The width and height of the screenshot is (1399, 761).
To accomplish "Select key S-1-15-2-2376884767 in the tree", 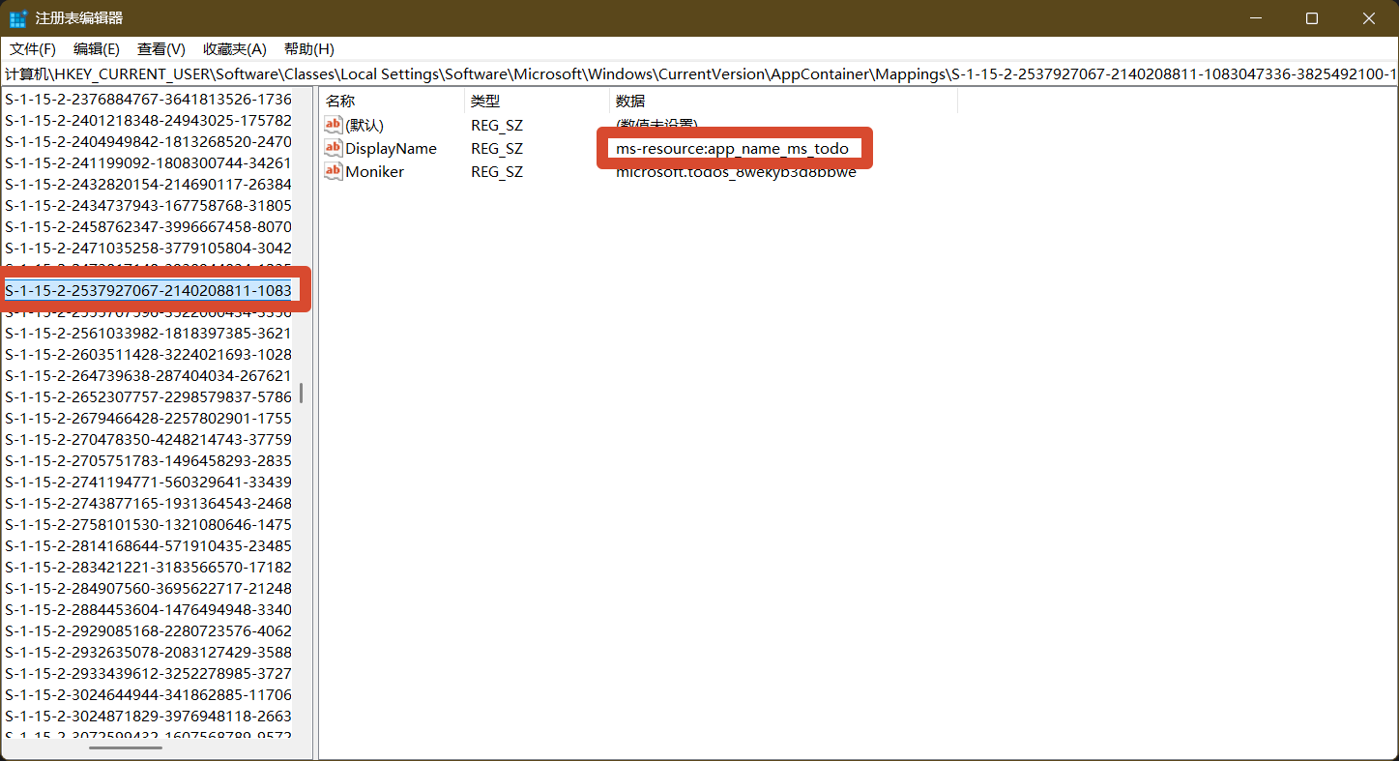I will [148, 99].
